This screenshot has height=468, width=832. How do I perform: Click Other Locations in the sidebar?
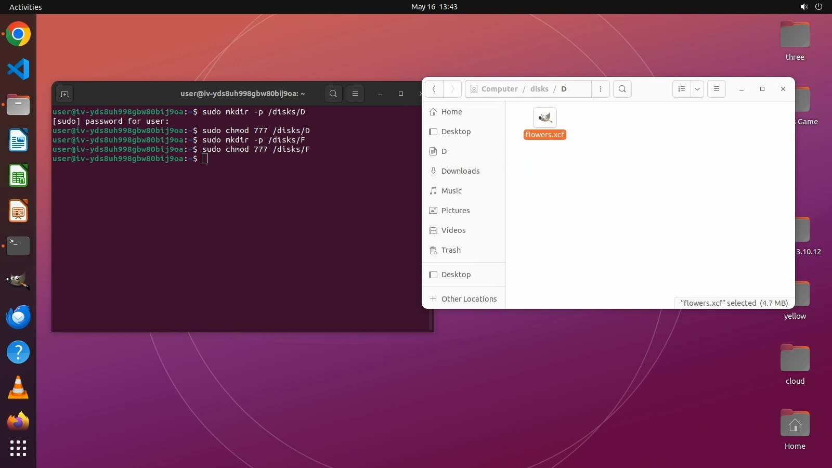point(469,299)
